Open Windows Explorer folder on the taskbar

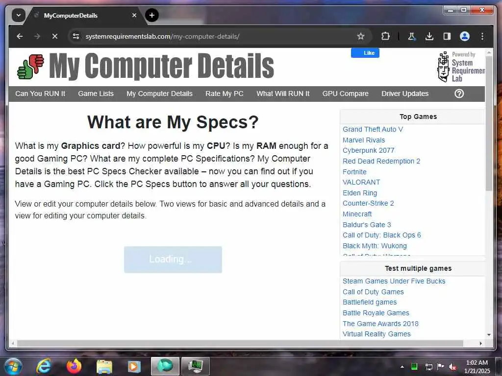click(x=104, y=366)
